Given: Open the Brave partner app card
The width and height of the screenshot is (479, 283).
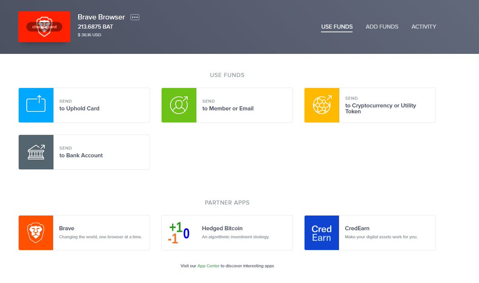Looking at the screenshot, I should tap(84, 233).
